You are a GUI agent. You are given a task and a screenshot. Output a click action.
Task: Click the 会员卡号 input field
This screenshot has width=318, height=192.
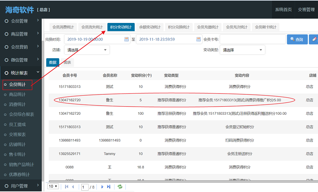[x=252, y=39]
